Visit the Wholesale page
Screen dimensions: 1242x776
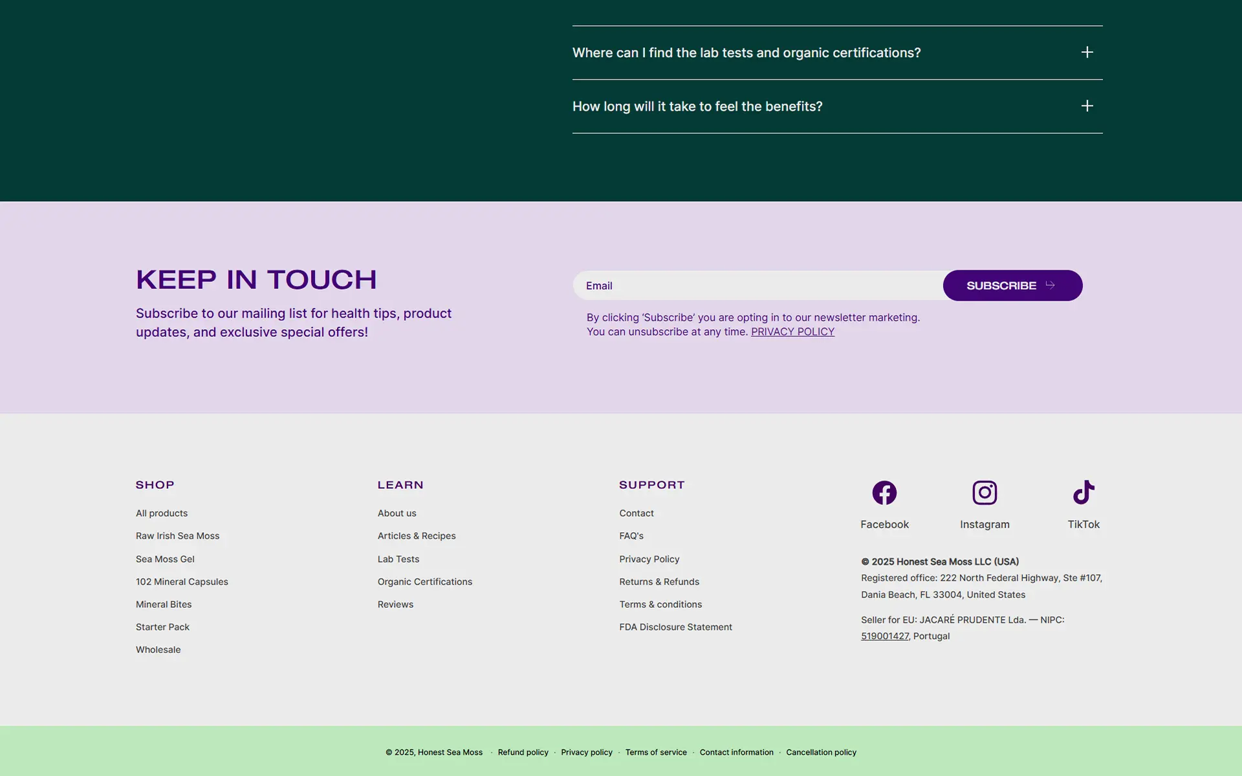158,649
